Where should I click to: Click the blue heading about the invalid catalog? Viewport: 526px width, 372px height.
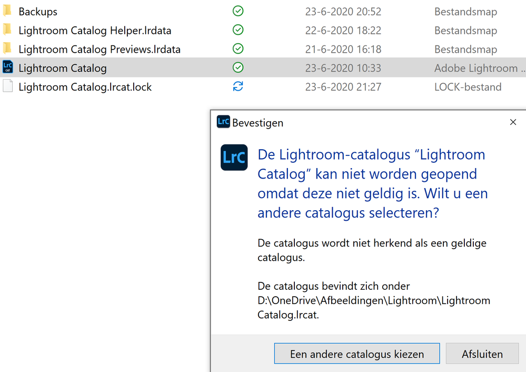pos(372,184)
